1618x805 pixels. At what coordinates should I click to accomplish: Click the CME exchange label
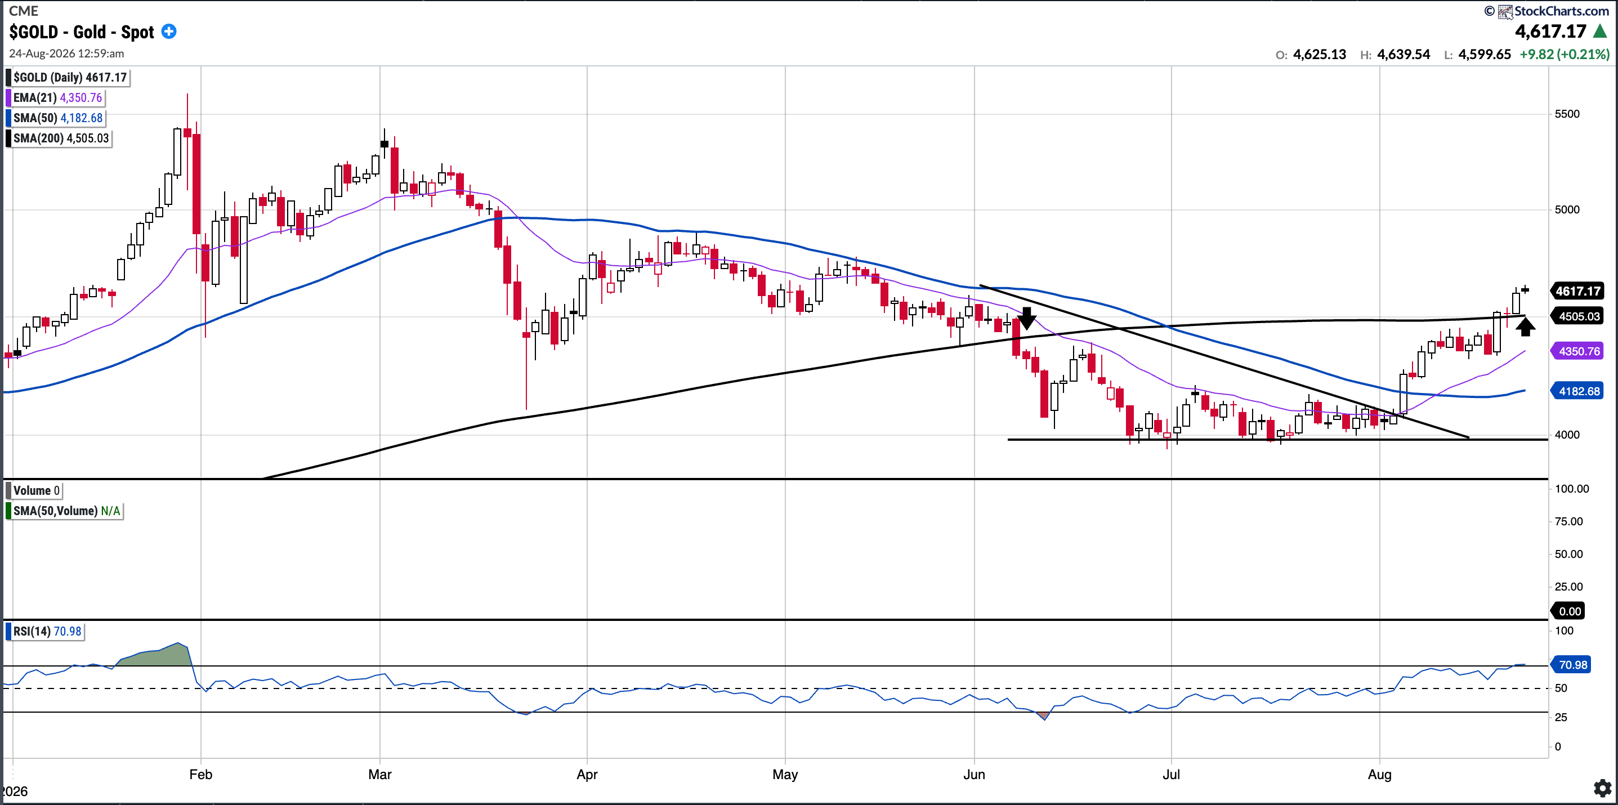[23, 11]
